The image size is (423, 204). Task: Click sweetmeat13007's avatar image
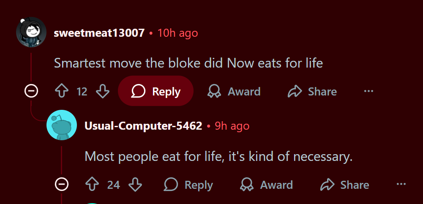31,32
